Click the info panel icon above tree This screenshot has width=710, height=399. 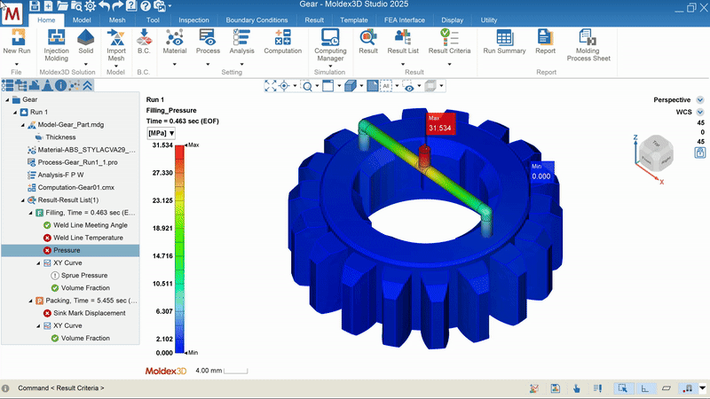(x=61, y=85)
